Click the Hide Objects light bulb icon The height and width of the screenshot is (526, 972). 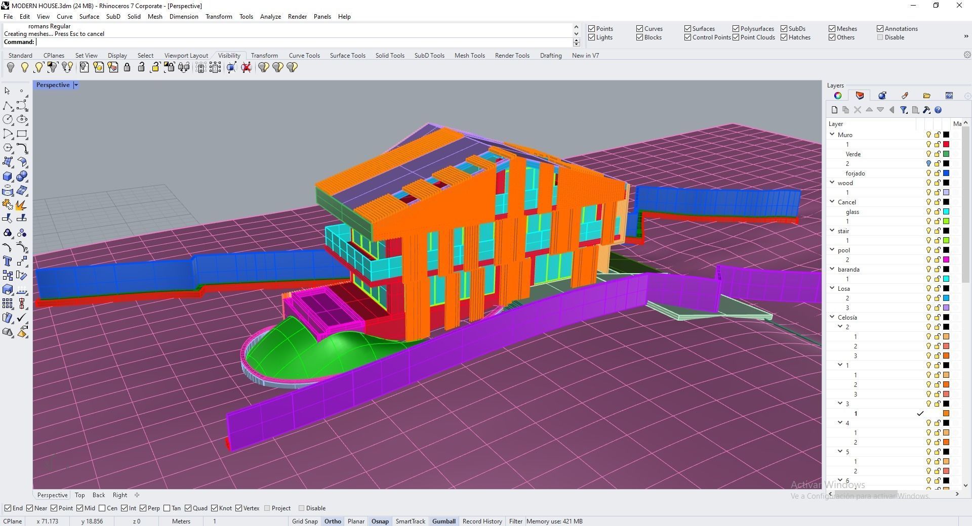(11, 67)
